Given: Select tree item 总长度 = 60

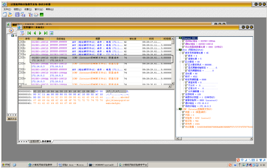Looking at the screenshot, I should point(191,74).
